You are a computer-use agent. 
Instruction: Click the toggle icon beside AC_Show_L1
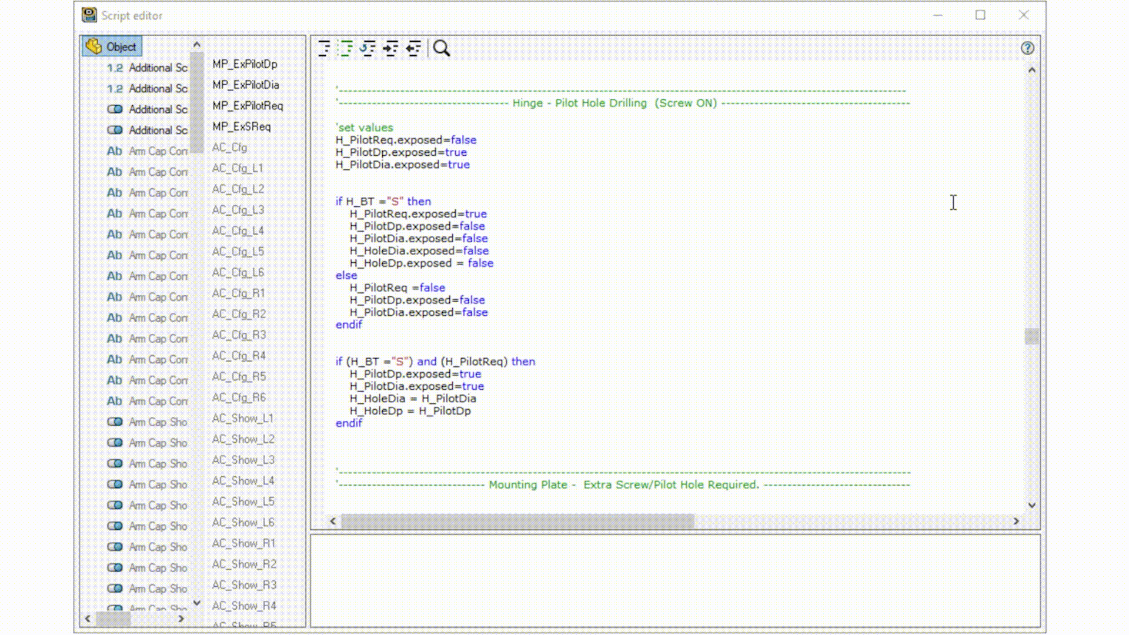click(115, 422)
